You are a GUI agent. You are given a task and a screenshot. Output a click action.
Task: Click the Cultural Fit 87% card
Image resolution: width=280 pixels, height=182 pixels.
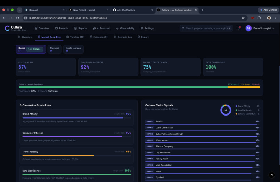(x=46, y=67)
